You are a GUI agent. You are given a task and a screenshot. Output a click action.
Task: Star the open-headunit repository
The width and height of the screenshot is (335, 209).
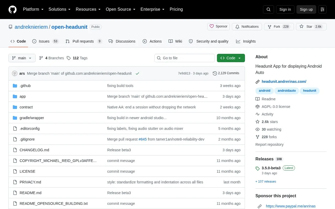click(311, 27)
